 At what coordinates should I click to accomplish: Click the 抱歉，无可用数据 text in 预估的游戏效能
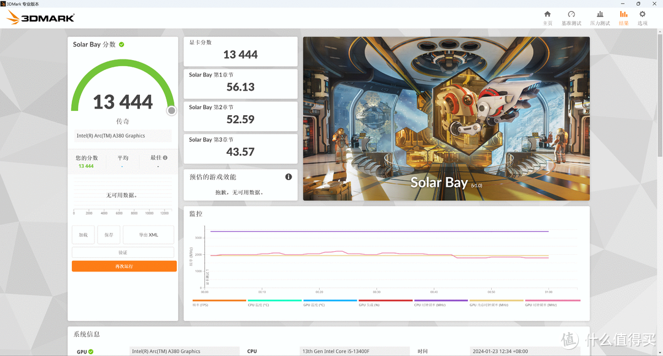(x=240, y=192)
